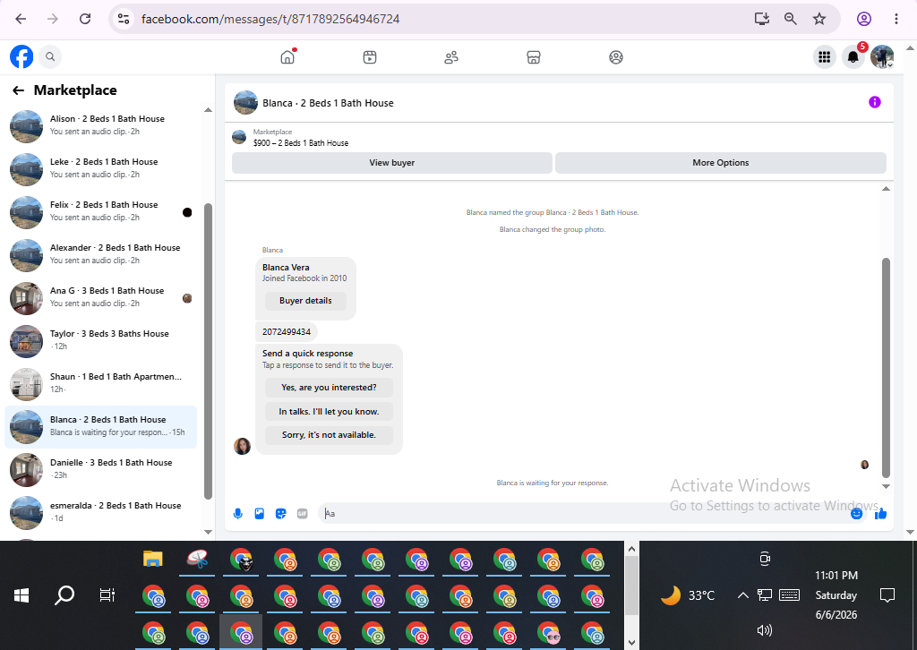This screenshot has width=917, height=650.
Task: Show hidden system tray icons
Action: 742,595
